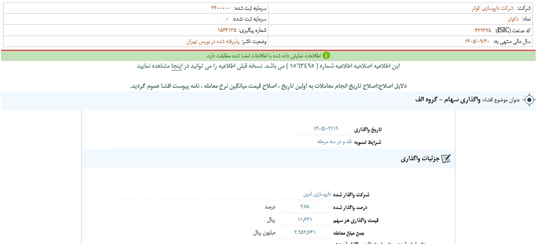
Task: Click the ISIC industry code ۴۲۳۲۲۸
Action: coord(483,30)
